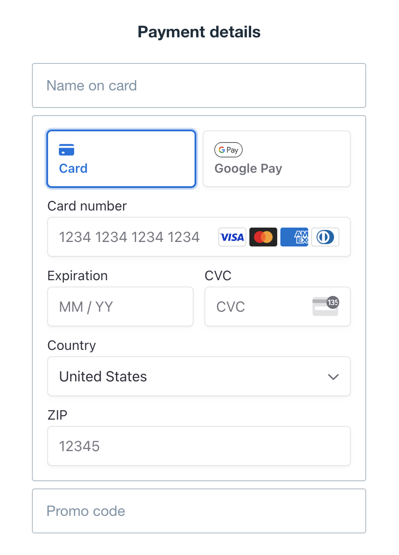Image resolution: width=399 pixels, height=555 pixels.
Task: Click the Mastercard logo icon
Action: (x=263, y=237)
